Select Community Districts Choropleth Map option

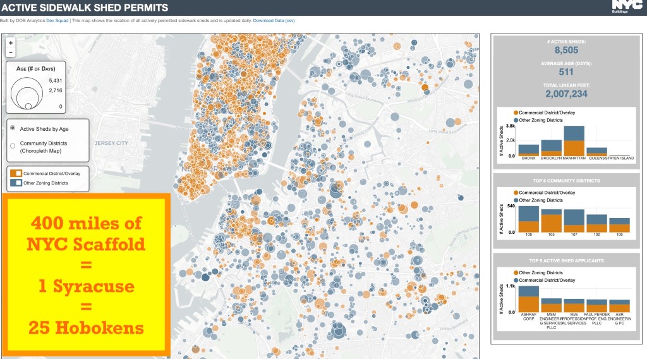pos(14,144)
